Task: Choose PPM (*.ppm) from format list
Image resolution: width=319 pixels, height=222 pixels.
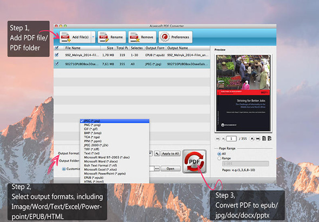Action: tap(115, 142)
